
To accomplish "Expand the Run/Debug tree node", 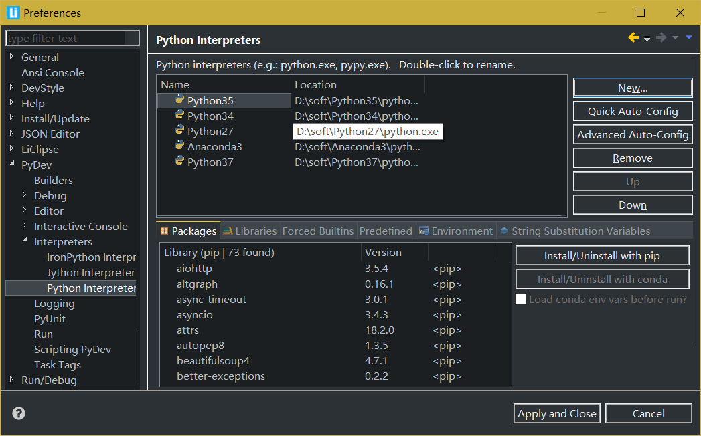I will click(x=11, y=379).
